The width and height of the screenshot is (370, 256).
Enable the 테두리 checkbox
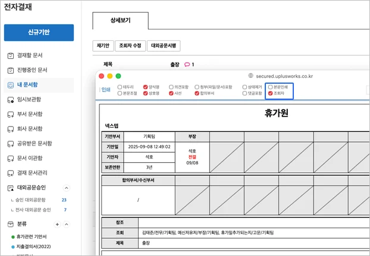(120, 87)
